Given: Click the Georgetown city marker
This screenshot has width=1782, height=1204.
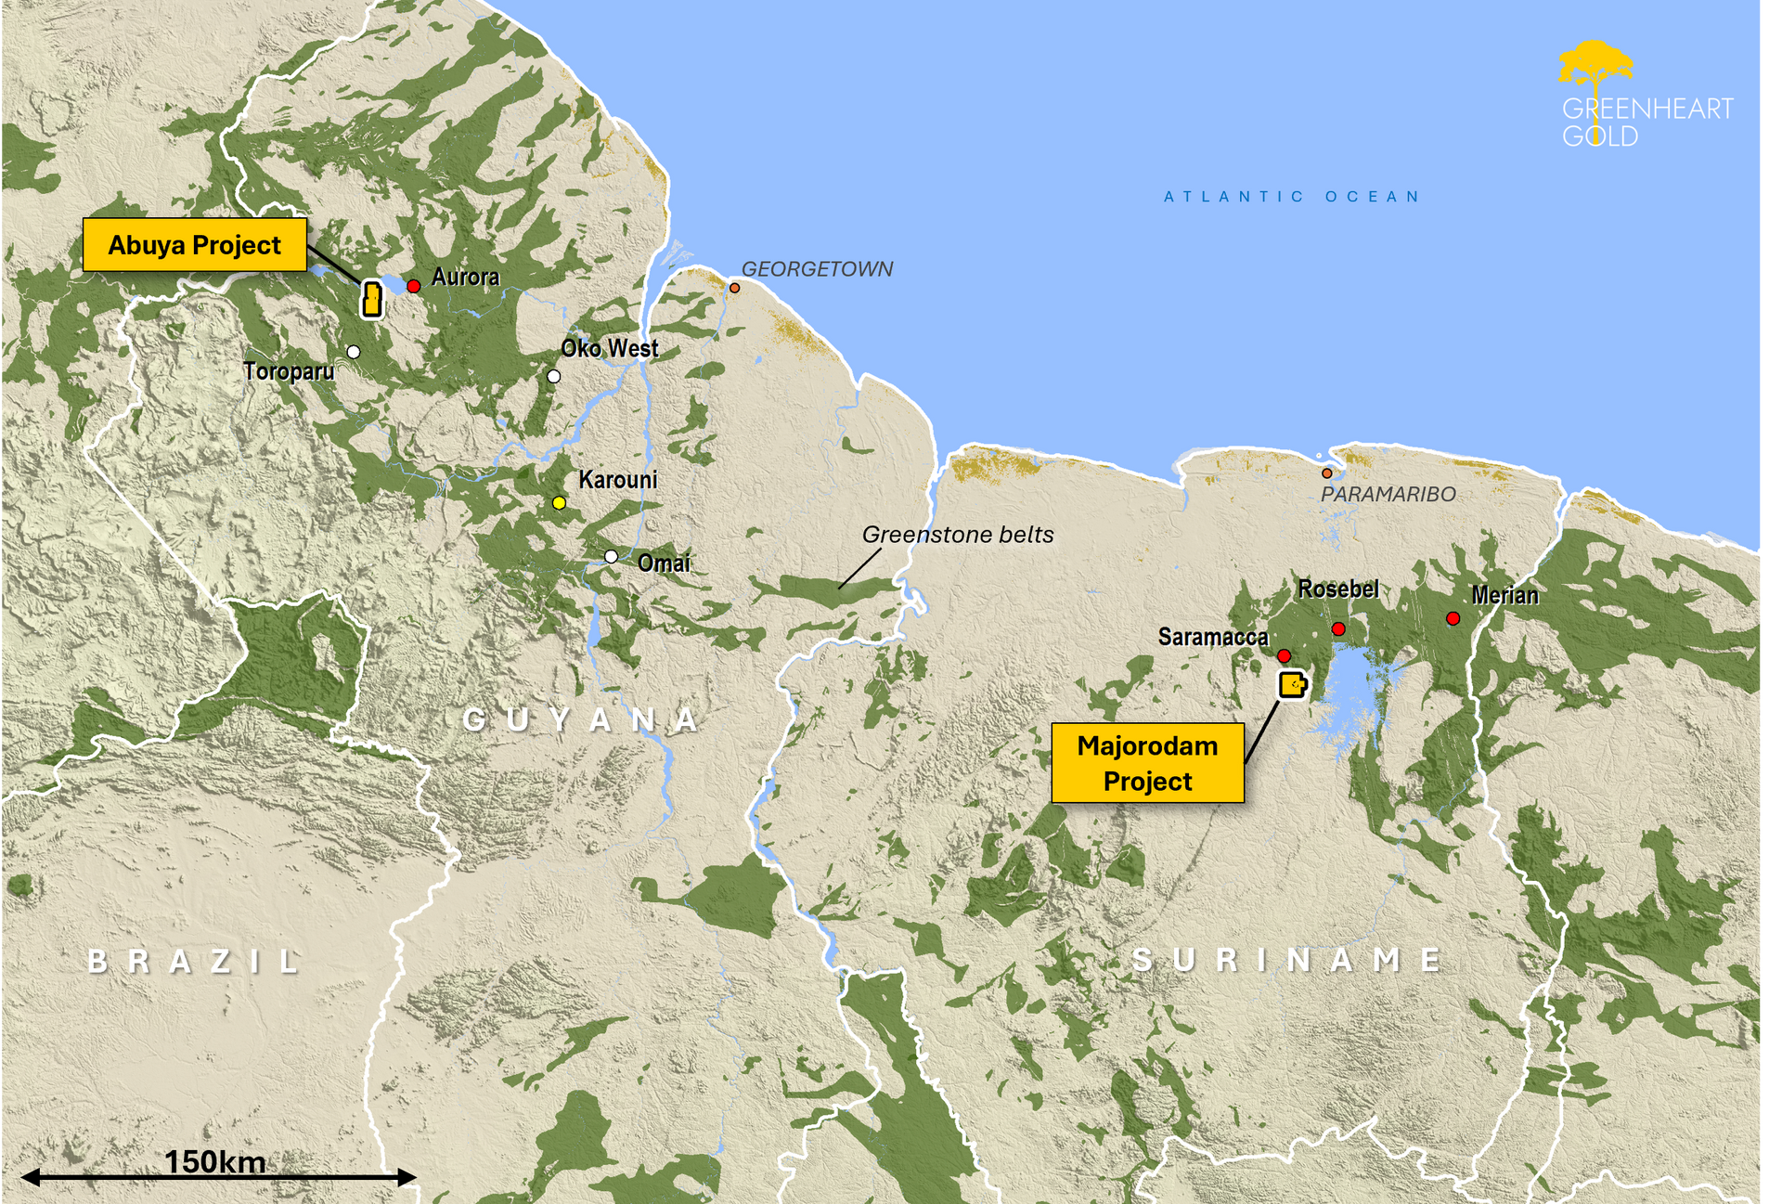Looking at the screenshot, I should 734,288.
